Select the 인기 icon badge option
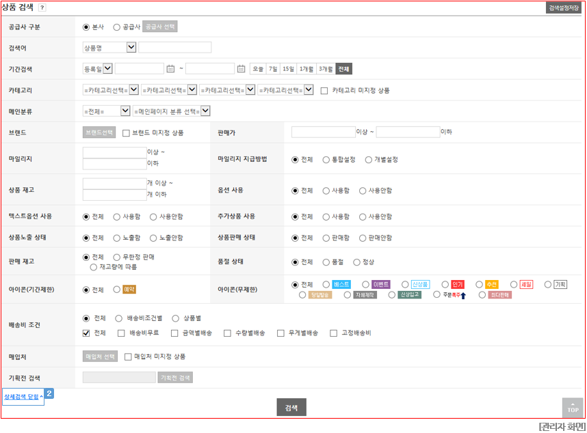This screenshot has width=587, height=433. tap(445, 285)
